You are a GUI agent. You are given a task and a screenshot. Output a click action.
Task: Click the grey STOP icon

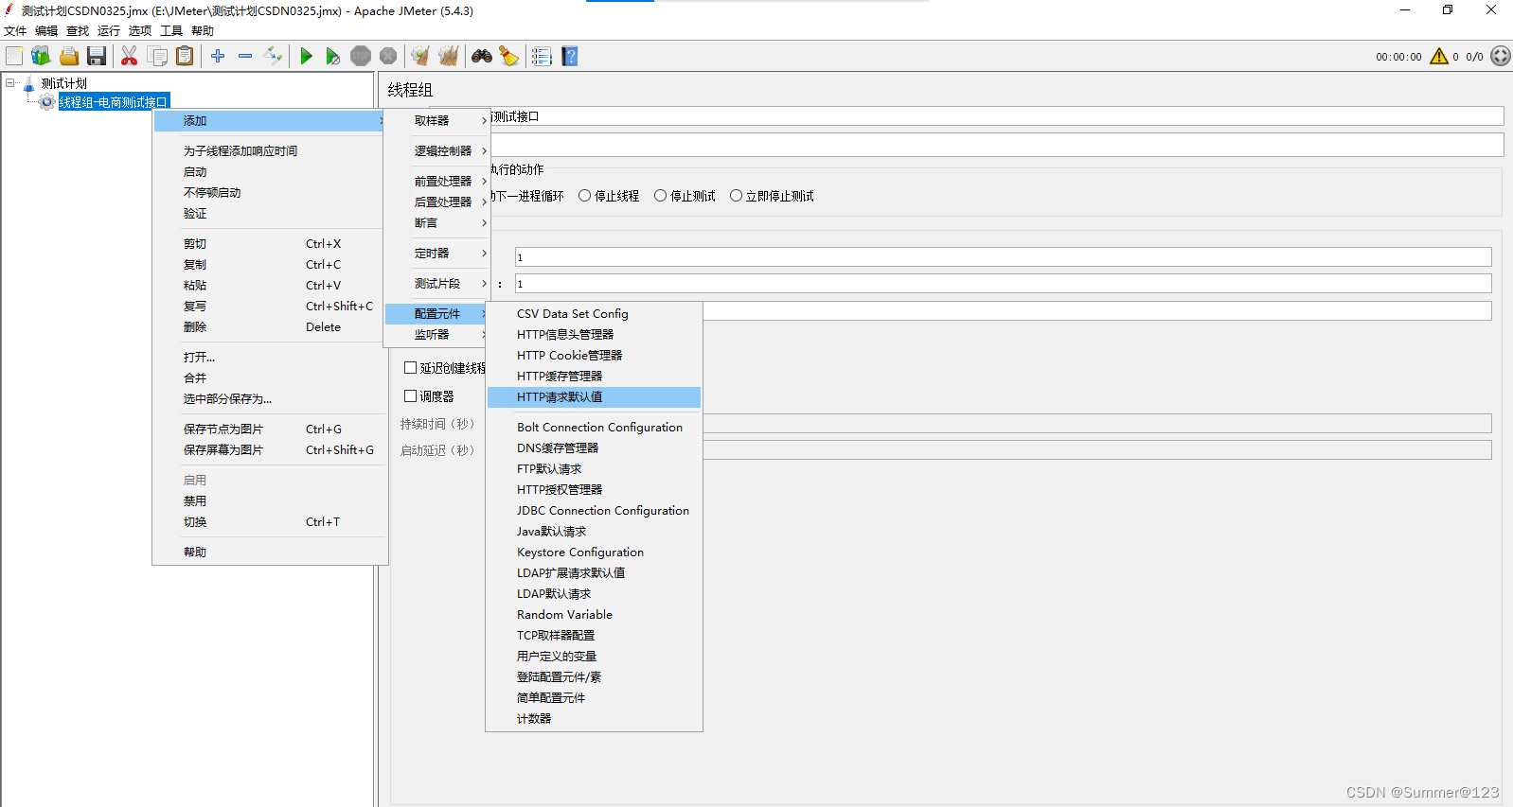(361, 56)
